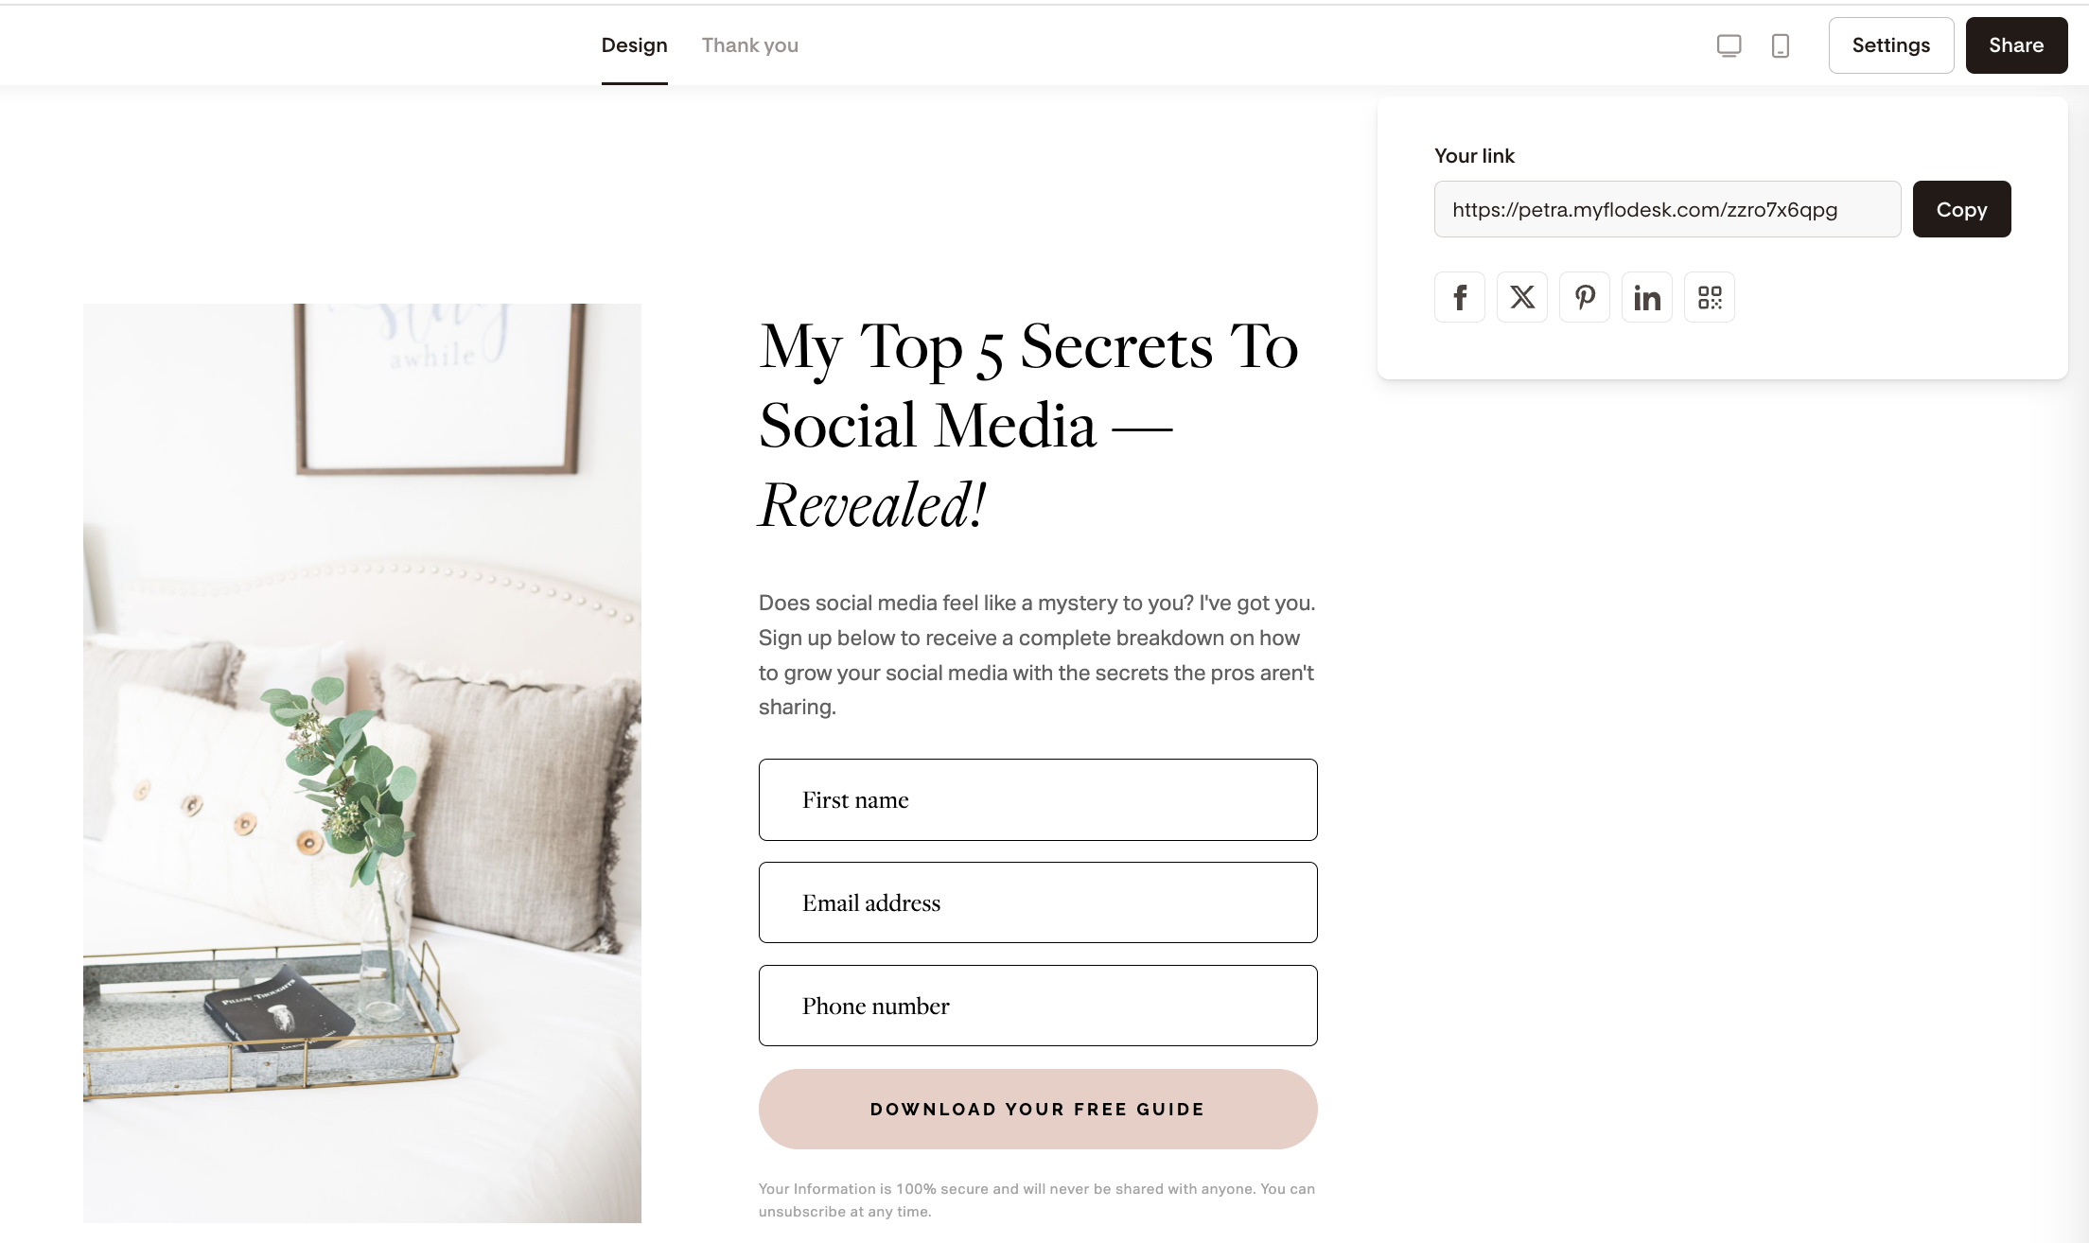Click Download Your Free Guide button
2089x1243 pixels.
click(1037, 1109)
